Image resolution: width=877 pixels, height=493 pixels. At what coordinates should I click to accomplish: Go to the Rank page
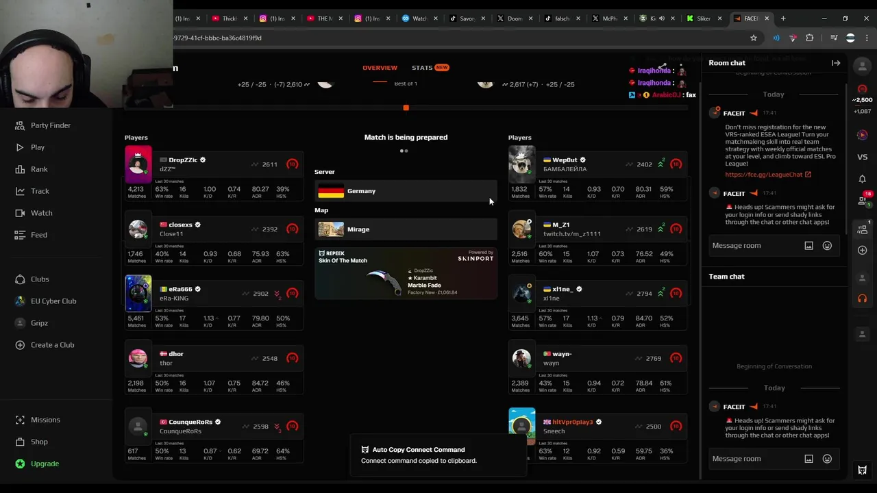tap(32, 169)
